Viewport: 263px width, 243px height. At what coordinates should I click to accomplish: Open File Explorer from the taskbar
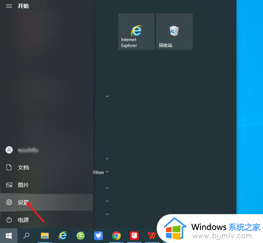[x=45, y=236]
